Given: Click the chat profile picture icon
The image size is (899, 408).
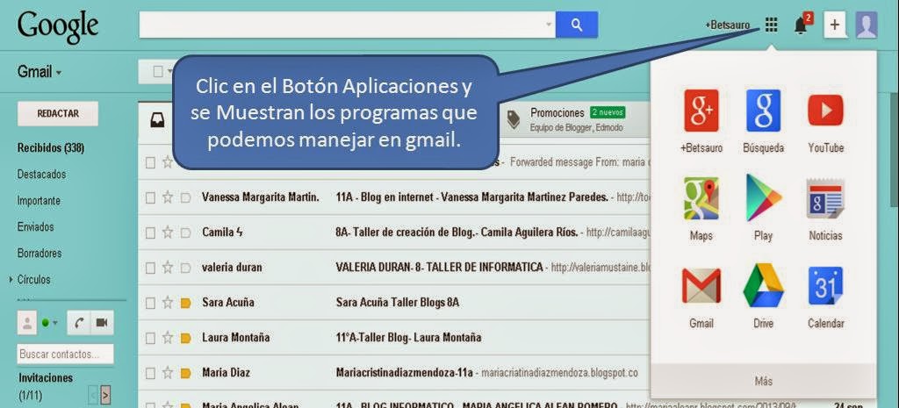Looking at the screenshot, I should (x=26, y=323).
